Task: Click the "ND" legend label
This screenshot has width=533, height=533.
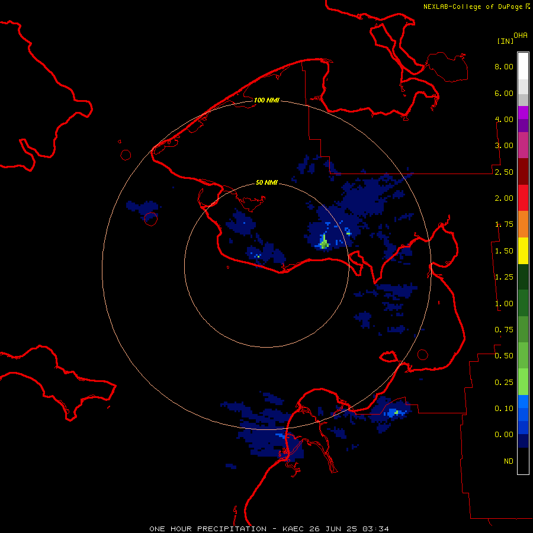Action: pos(509,461)
